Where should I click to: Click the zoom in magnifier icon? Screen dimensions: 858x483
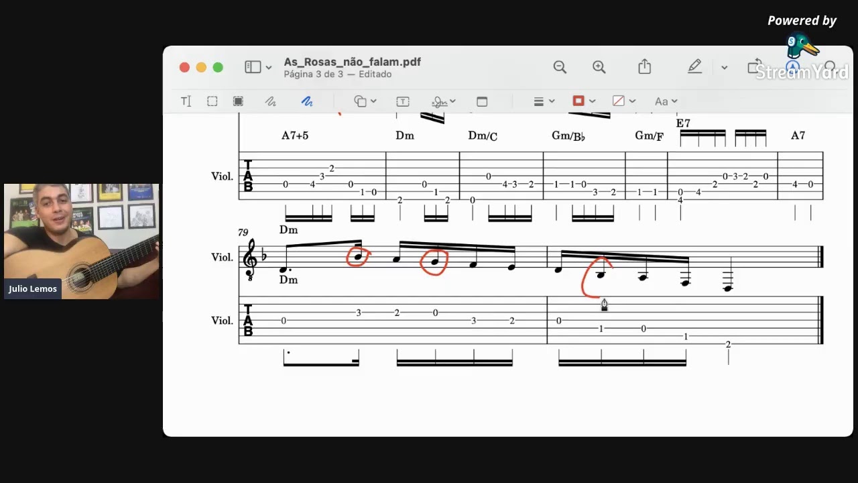[x=599, y=66]
